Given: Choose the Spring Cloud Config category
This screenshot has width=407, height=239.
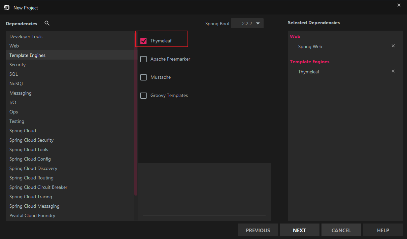Looking at the screenshot, I should click(30, 159).
